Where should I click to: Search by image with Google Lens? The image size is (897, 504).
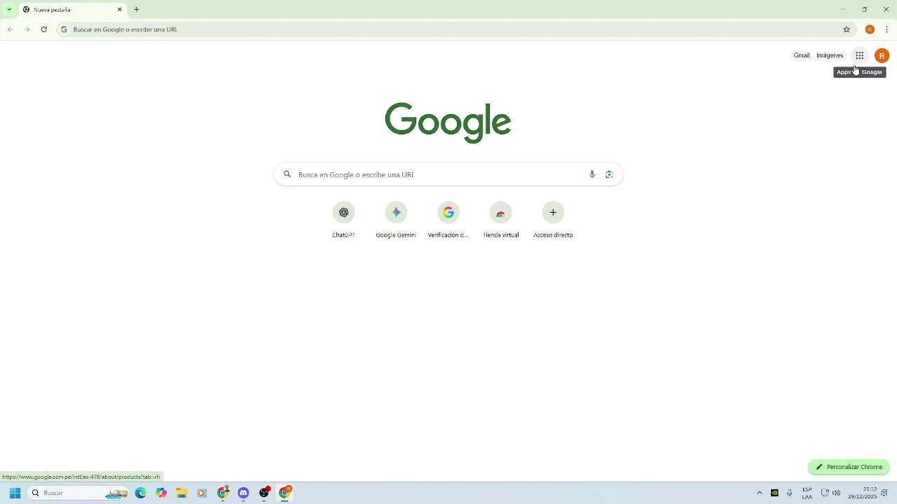(609, 174)
